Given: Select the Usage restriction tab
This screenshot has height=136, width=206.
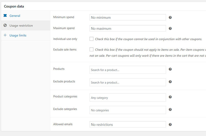Looking at the screenshot, I should (x=21, y=26).
